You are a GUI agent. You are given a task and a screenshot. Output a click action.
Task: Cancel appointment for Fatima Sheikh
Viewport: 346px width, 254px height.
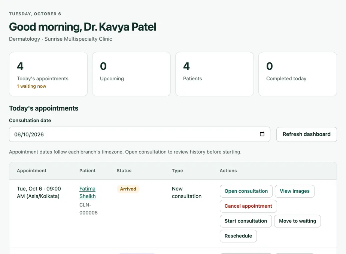[248, 206]
